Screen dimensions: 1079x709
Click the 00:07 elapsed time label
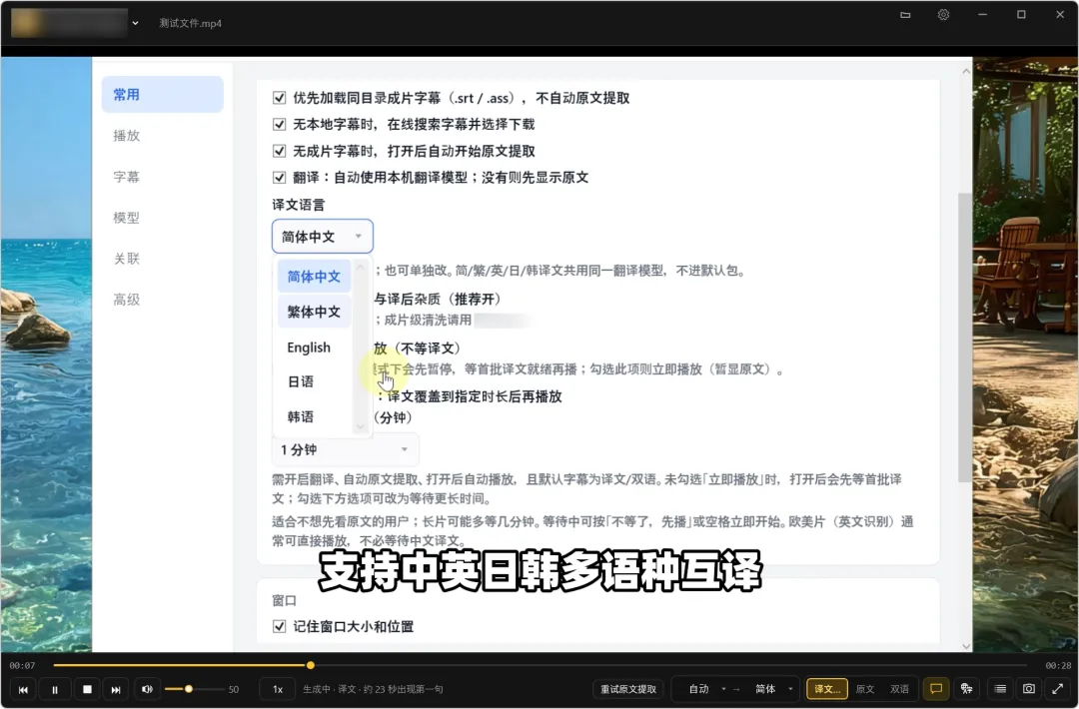point(23,665)
